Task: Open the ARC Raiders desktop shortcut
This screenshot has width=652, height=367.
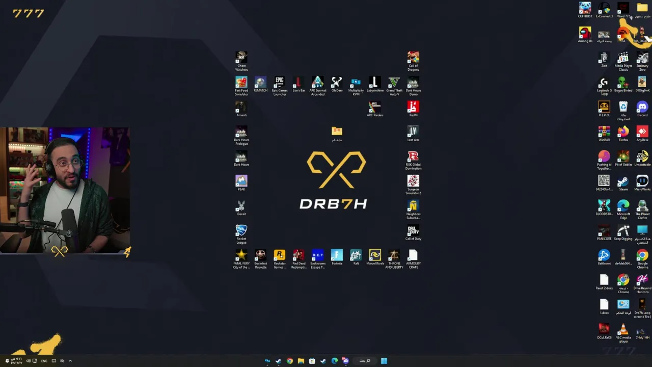Action: [x=375, y=109]
